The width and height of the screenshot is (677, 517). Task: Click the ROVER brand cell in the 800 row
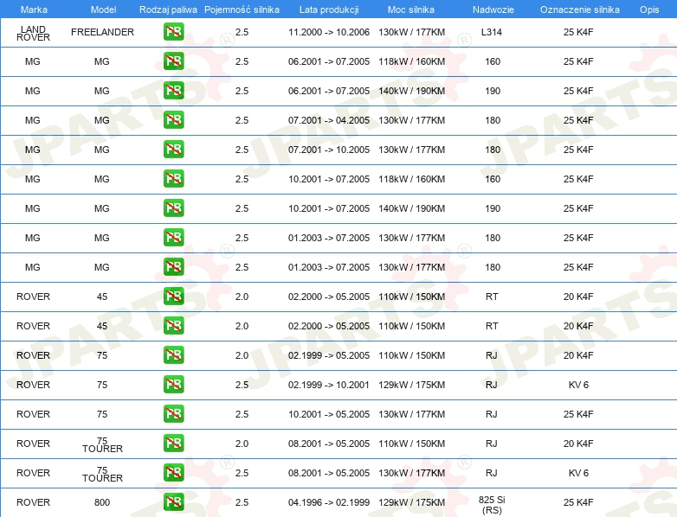[x=33, y=502]
